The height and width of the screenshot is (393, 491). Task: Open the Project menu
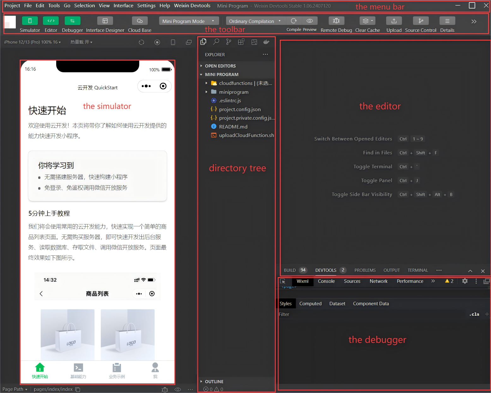12,6
